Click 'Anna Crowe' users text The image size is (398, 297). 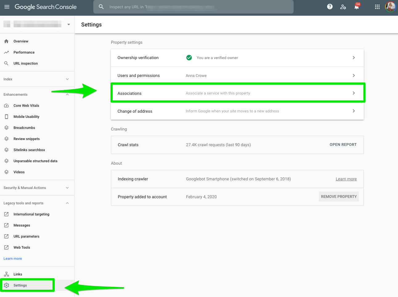[x=196, y=76]
